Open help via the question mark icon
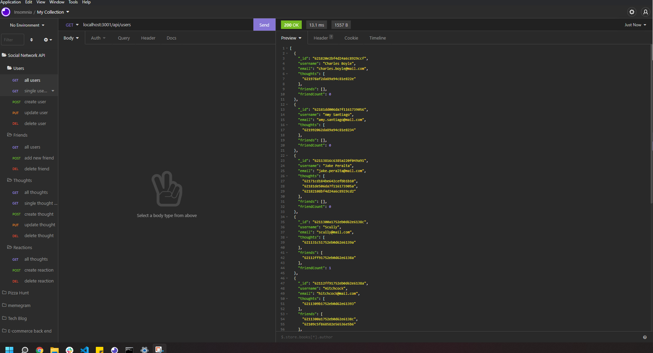 point(644,337)
